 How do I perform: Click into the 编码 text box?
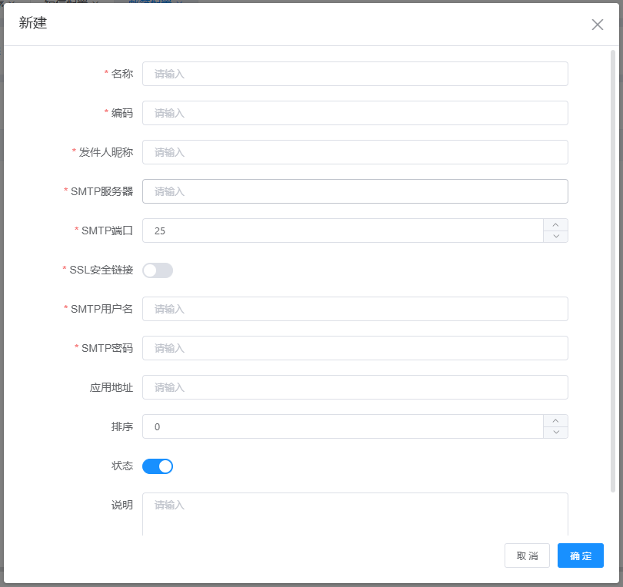click(x=355, y=113)
